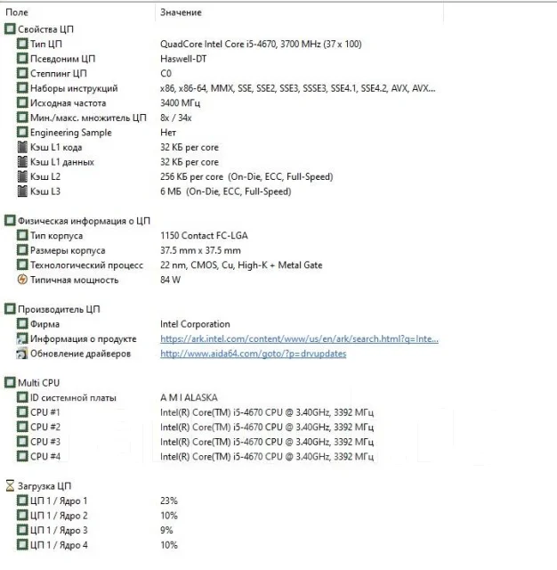Screen dimensions: 557x570
Task: Click the icon beside Multi CPU
Action: pos(10,382)
